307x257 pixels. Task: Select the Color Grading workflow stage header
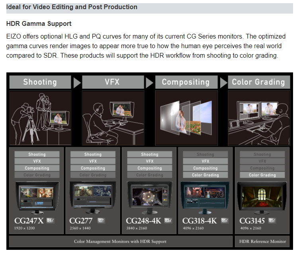click(x=259, y=82)
